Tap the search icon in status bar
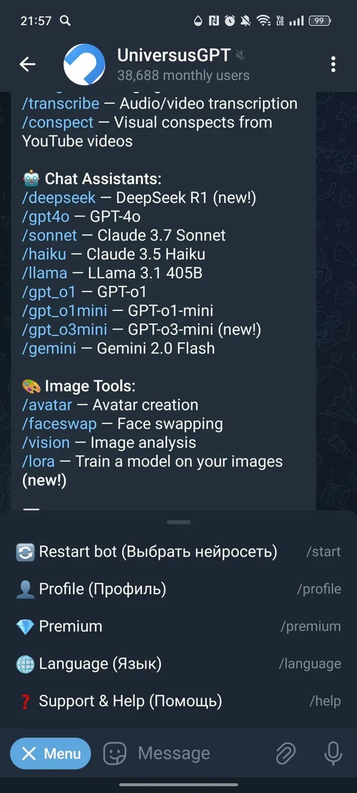Screen dimensions: 357x793 point(65,20)
